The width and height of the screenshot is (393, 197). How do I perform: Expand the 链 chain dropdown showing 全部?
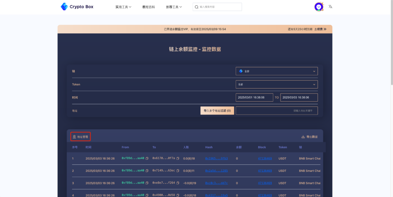(277, 71)
